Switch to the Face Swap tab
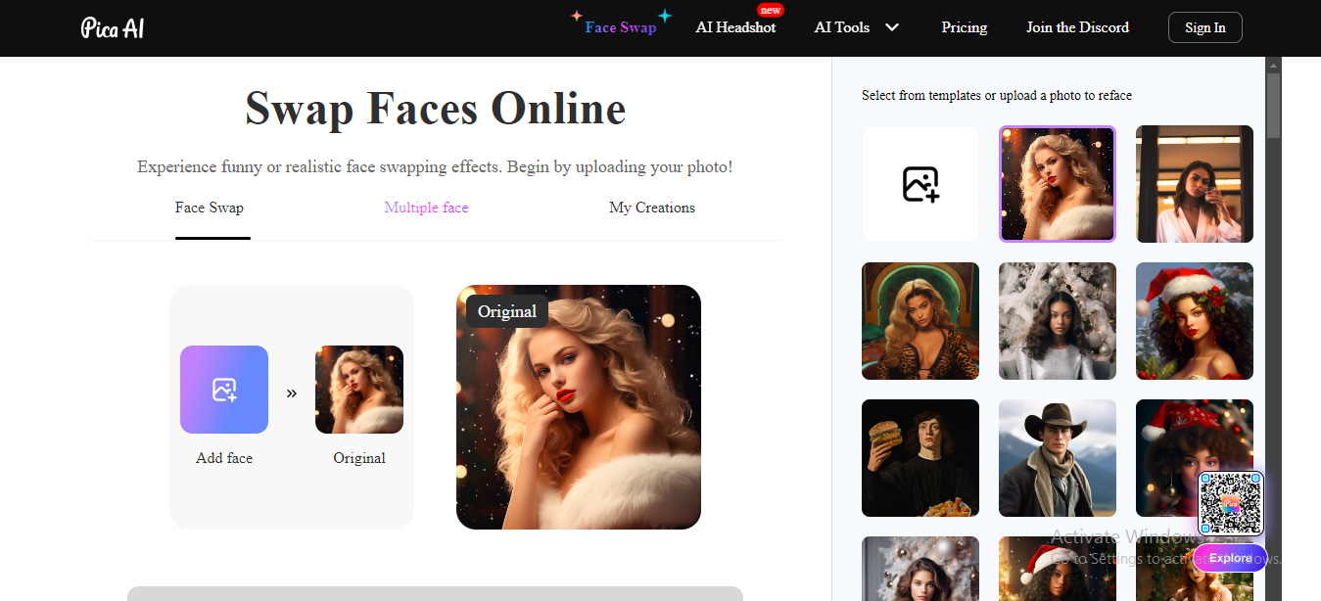 click(x=210, y=208)
